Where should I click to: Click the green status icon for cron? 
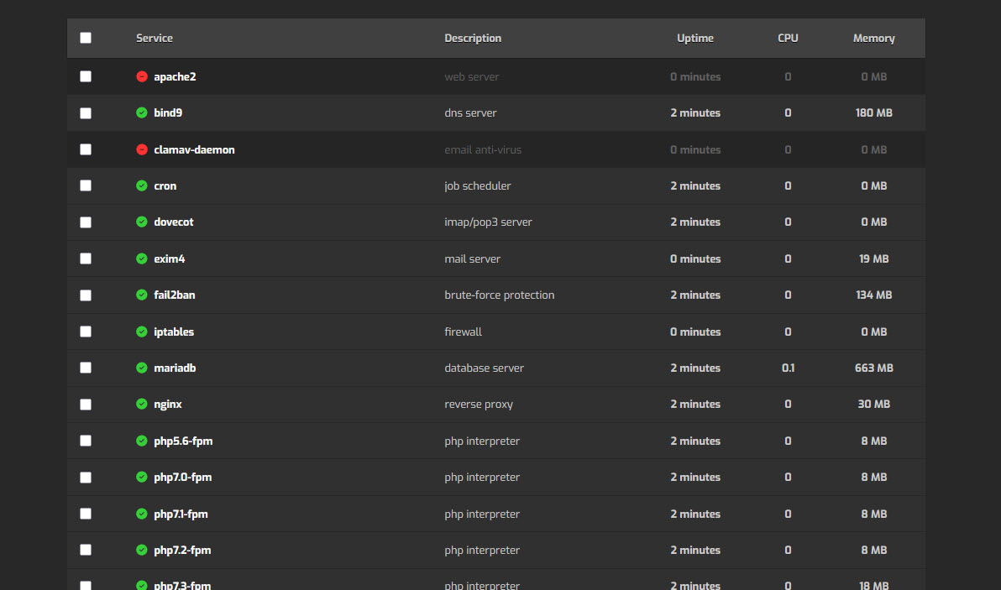click(x=142, y=185)
